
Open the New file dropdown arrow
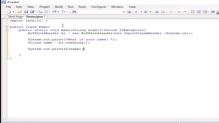coord(13,12)
